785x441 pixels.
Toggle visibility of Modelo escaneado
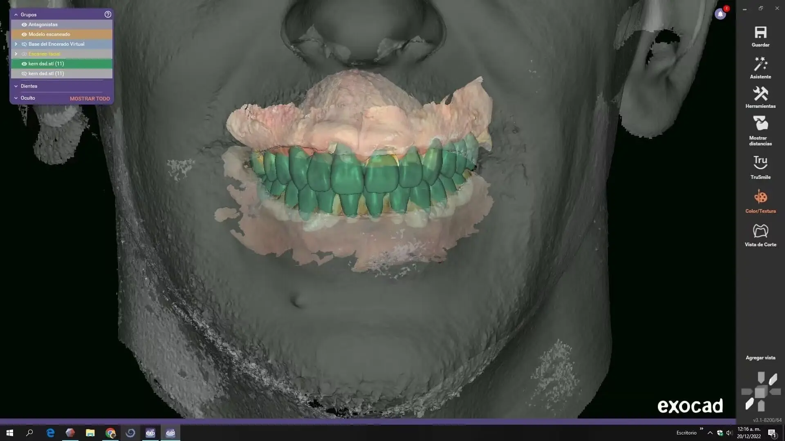24,34
